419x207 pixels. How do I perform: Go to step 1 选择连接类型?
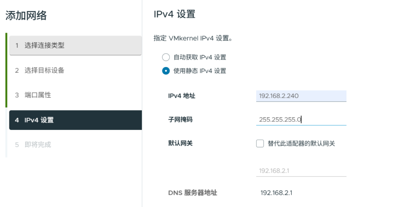[75, 45]
